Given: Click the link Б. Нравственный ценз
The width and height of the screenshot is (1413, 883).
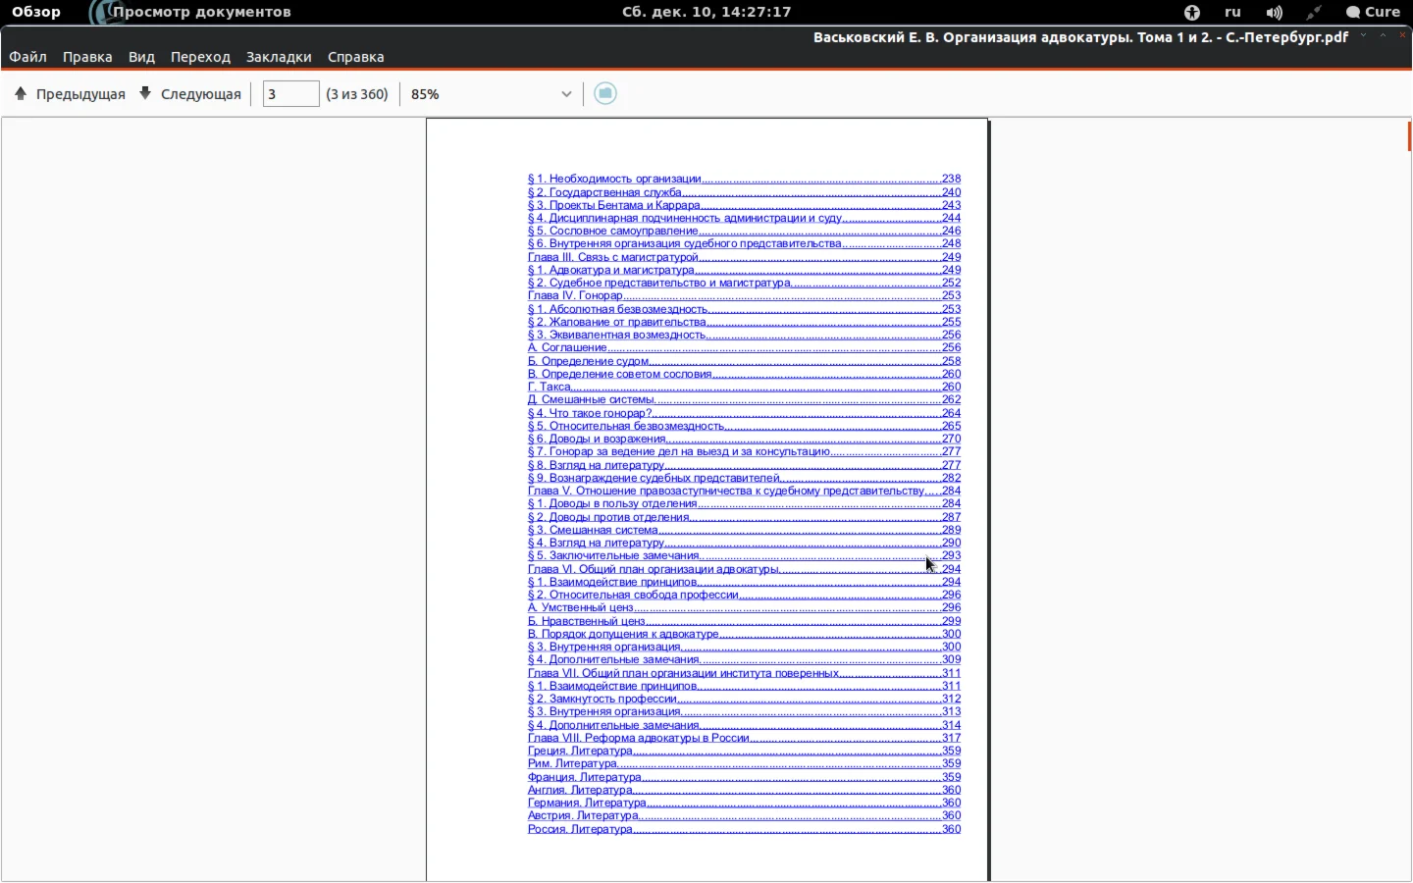Looking at the screenshot, I should (587, 621).
